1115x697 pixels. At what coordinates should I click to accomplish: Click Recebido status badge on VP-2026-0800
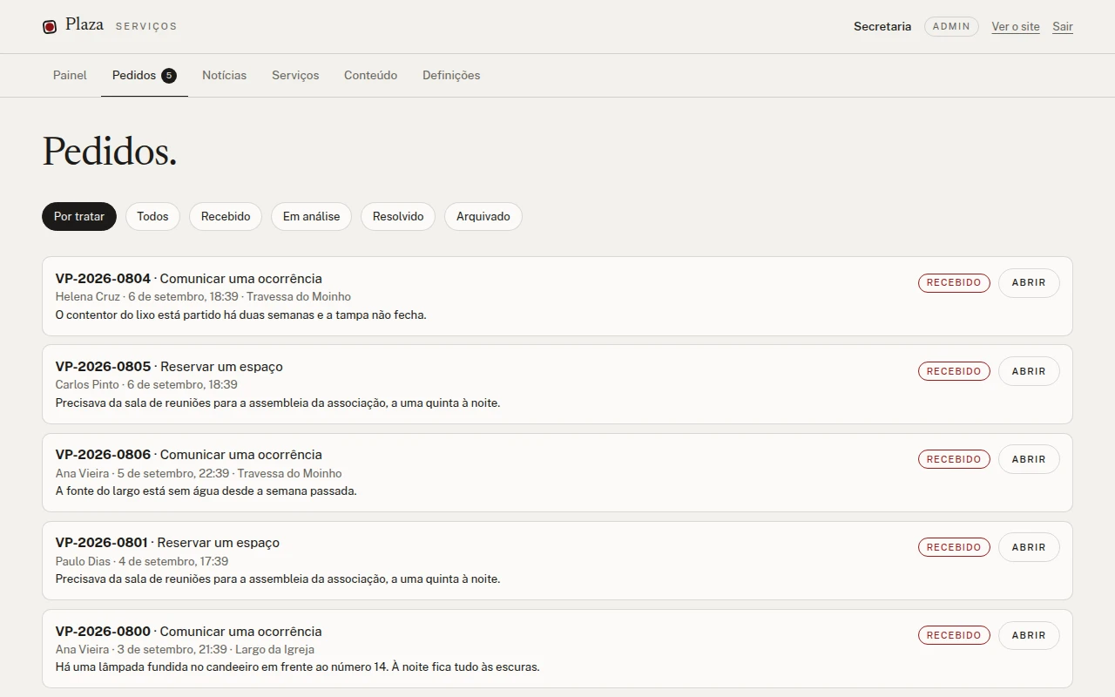click(954, 635)
